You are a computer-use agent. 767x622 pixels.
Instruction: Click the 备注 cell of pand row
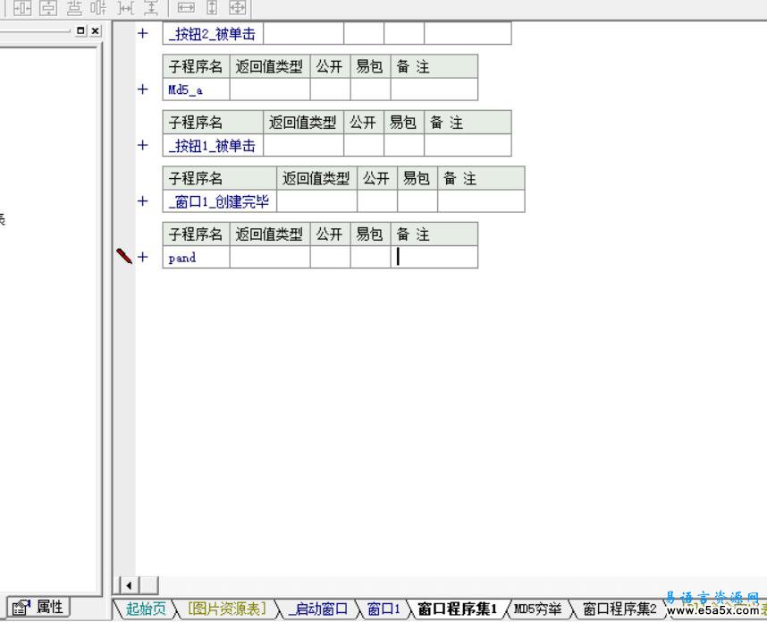point(434,257)
